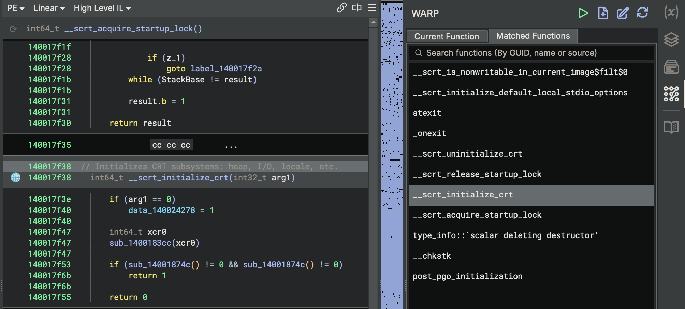Open the Linear view mode dropdown
Viewport: 685px width, 309px height.
click(x=49, y=8)
